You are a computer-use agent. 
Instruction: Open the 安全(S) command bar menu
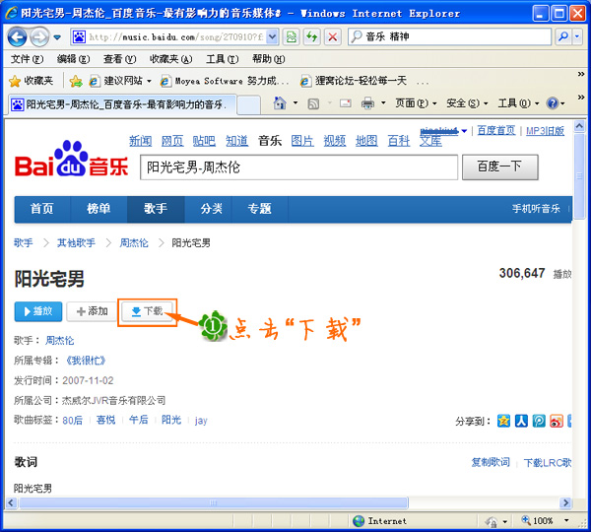[x=467, y=103]
